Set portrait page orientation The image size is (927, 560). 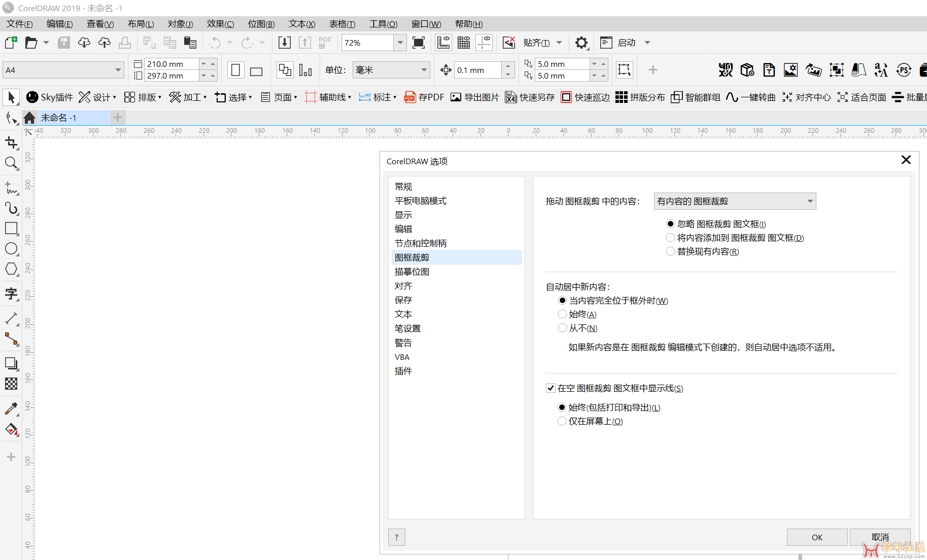point(235,70)
